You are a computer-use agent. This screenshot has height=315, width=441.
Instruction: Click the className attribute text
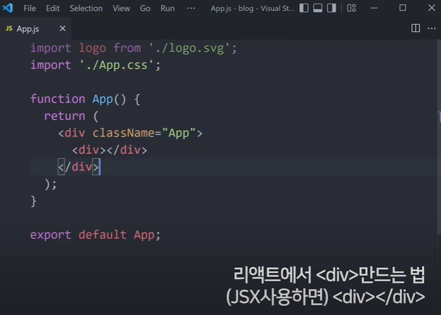tap(123, 133)
